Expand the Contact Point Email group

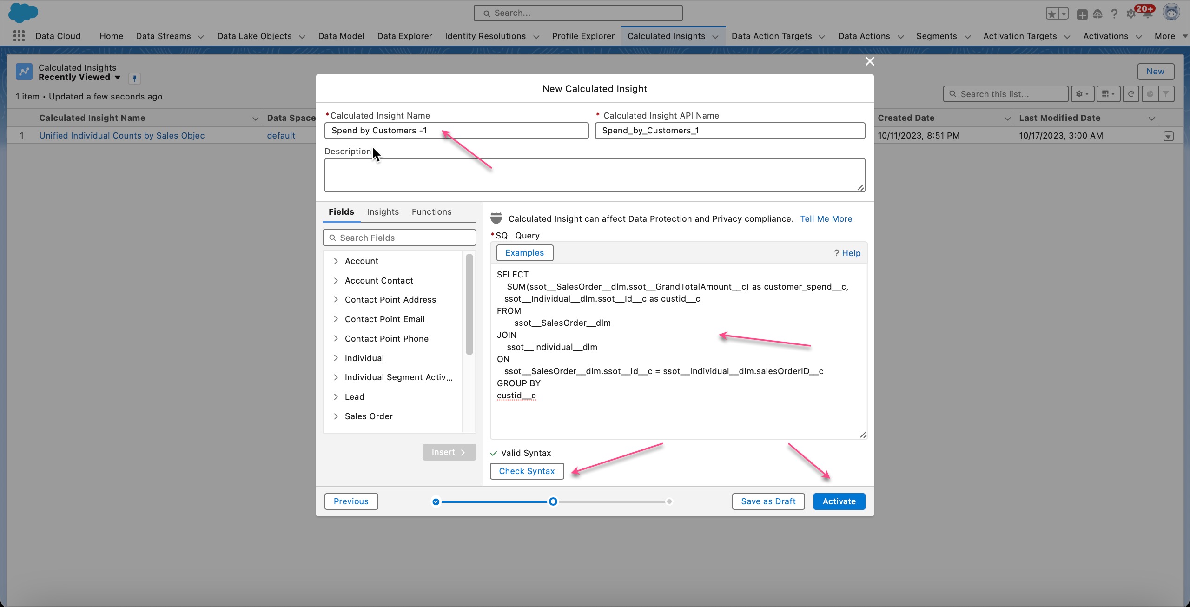point(336,319)
